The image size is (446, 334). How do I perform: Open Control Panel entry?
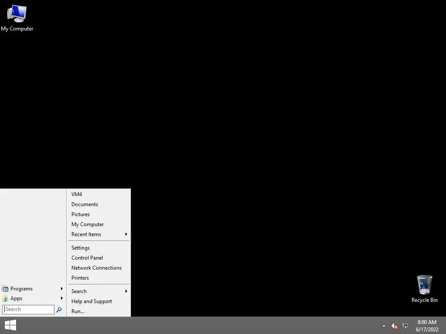click(x=99, y=258)
